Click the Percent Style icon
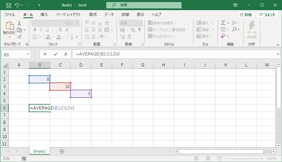This screenshot has width=282, height=162. (133, 30)
